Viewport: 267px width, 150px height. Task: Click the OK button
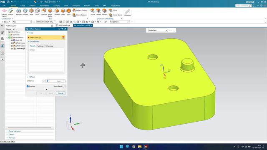pos(41,93)
